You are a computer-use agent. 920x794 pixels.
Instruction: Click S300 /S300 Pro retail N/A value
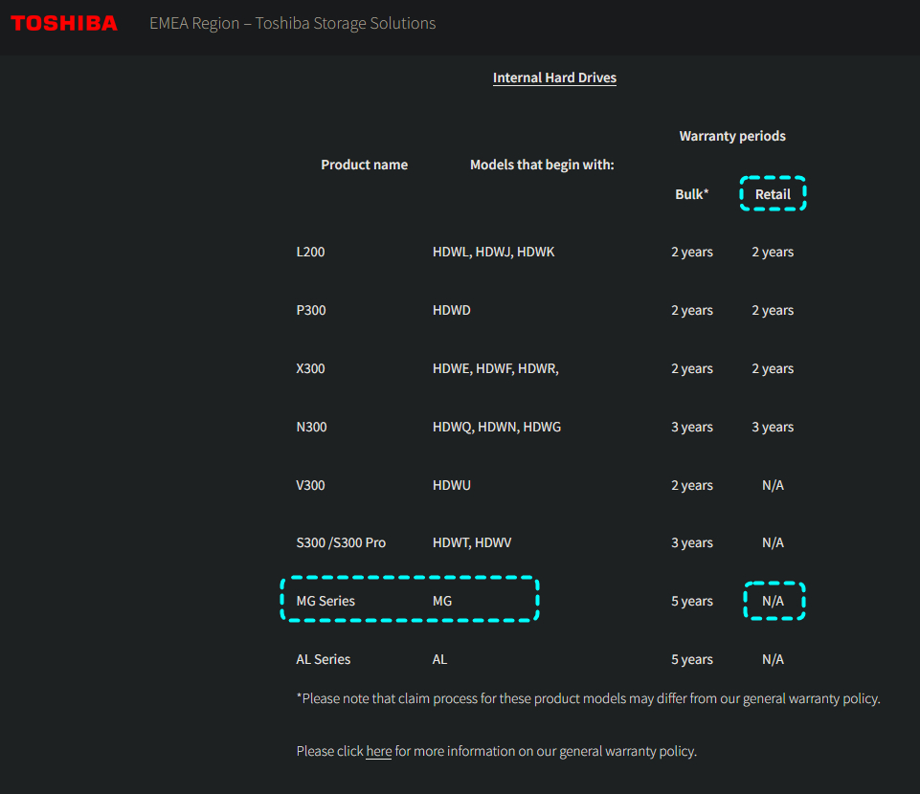click(773, 542)
